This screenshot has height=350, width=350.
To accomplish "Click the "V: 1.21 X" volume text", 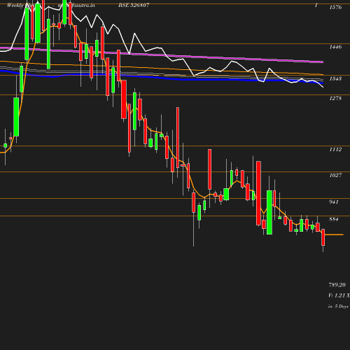I will 339,295.
